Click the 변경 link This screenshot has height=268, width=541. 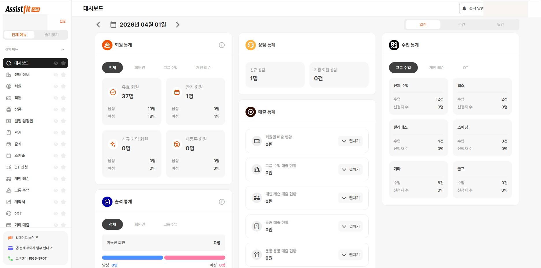coord(62,21)
